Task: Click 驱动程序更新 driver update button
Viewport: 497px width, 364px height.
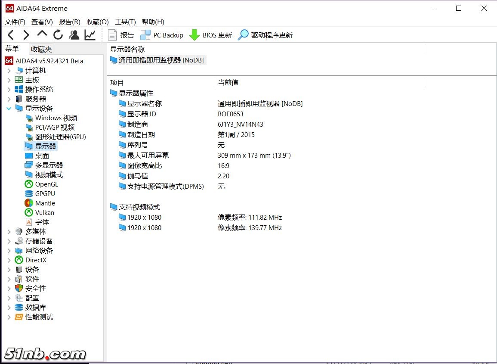Action: pos(265,35)
